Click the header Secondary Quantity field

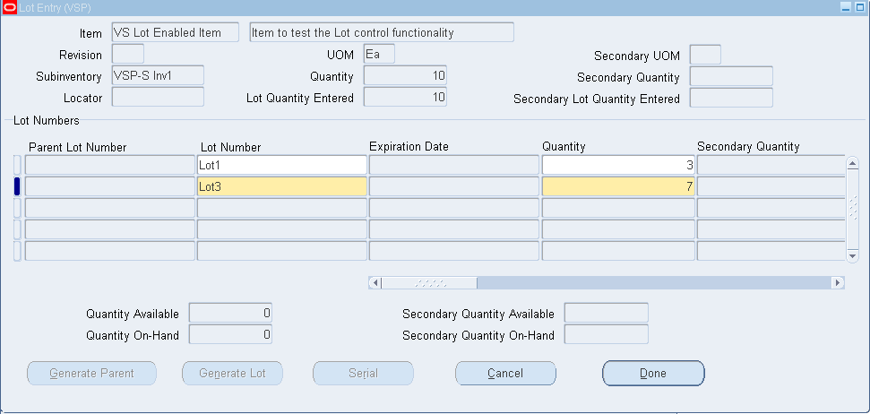click(731, 76)
